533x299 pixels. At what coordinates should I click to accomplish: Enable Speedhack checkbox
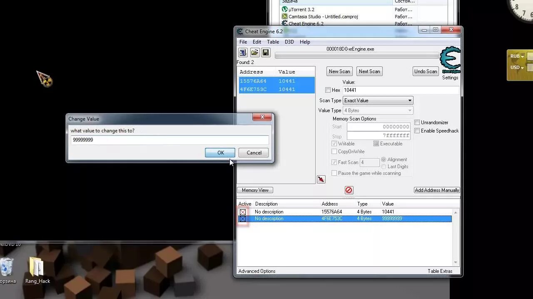pyautogui.click(x=417, y=131)
